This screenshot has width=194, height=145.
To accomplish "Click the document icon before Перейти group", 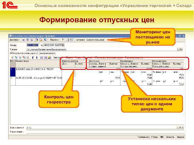I will [x=36, y=40].
